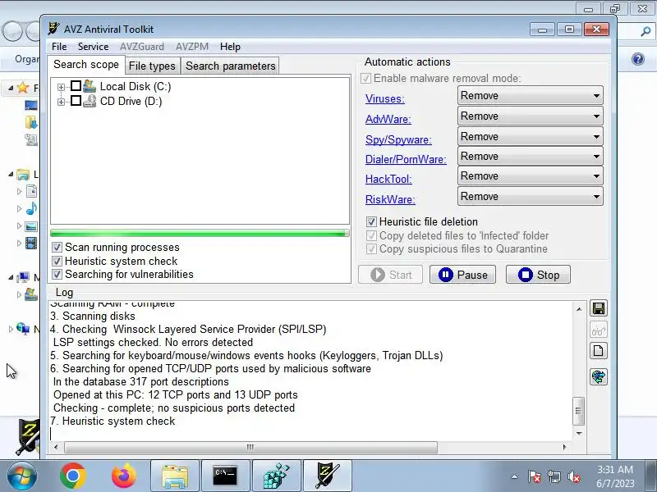Screen dimensions: 657x492
Task: Click the AVZ taskbar icon
Action: [x=328, y=476]
